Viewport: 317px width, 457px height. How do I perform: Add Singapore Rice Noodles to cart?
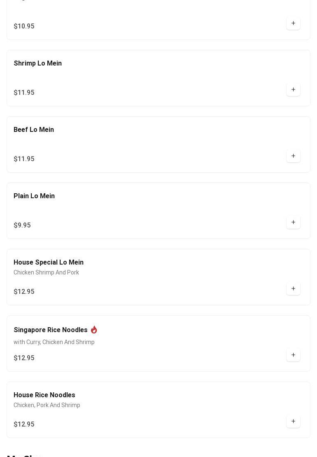point(293,355)
